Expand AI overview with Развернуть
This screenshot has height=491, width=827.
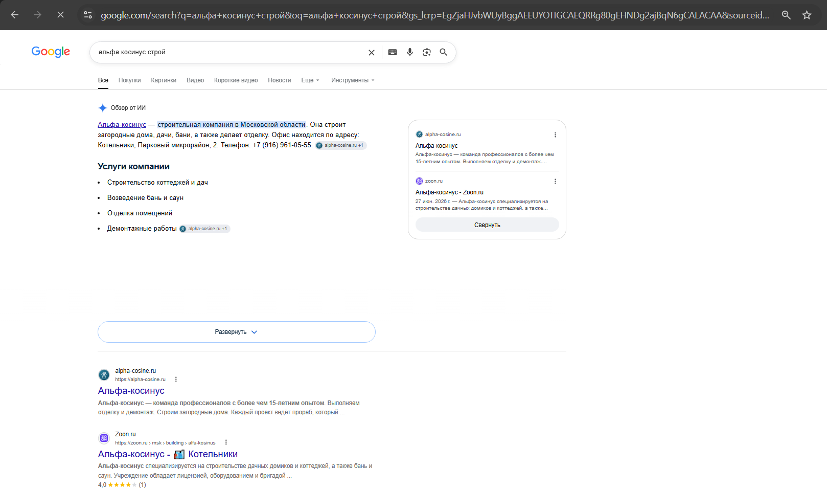(x=237, y=332)
